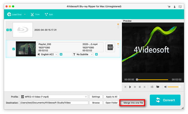Open the Edit effects tool
This screenshot has height=114, width=188.
(x=49, y=14)
